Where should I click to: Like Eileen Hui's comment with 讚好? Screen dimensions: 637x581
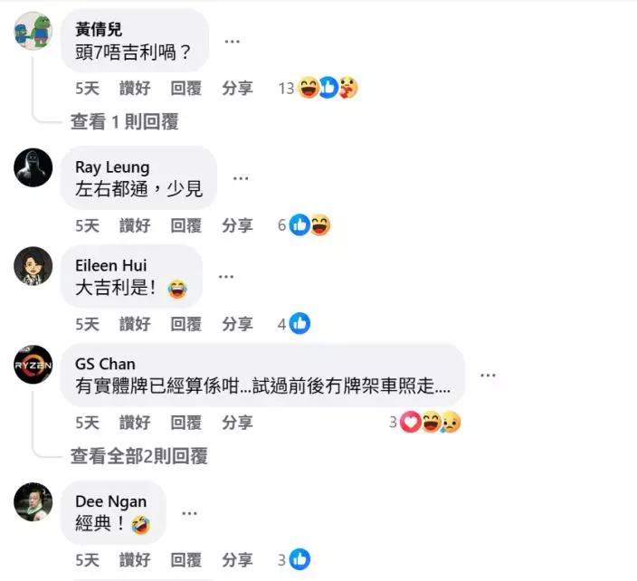(135, 324)
